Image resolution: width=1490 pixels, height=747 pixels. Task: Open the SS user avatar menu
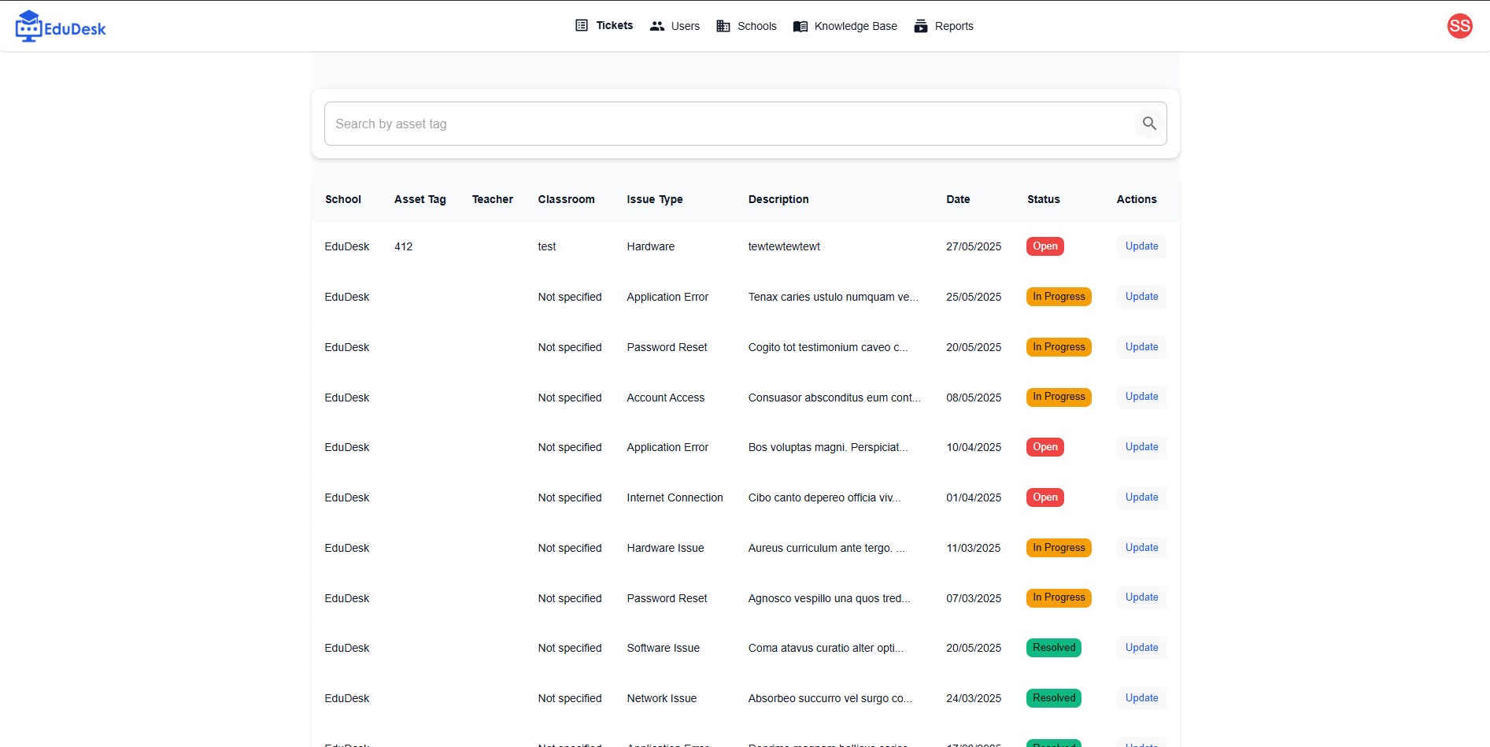tap(1460, 26)
